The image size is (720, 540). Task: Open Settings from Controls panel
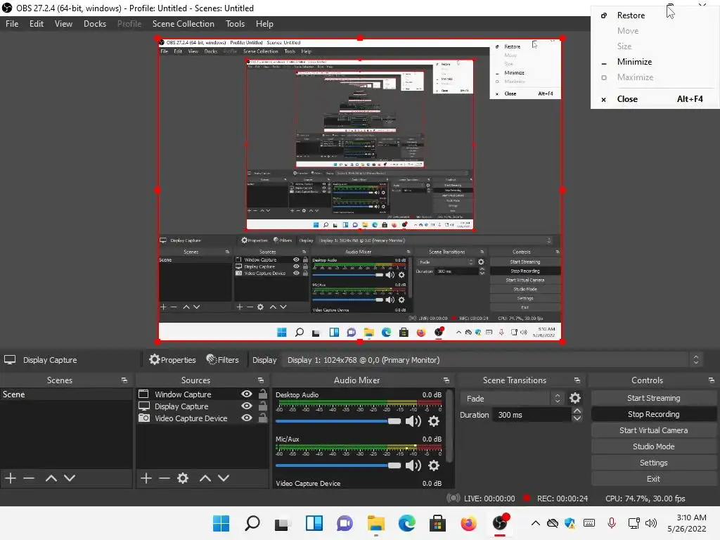pyautogui.click(x=653, y=463)
